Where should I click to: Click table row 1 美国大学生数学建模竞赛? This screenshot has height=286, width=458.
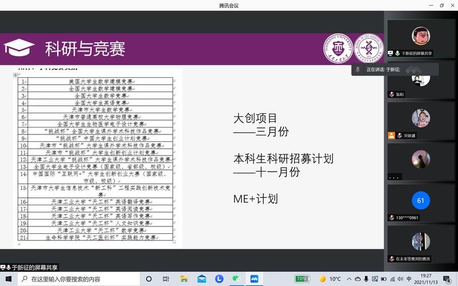click(x=100, y=81)
